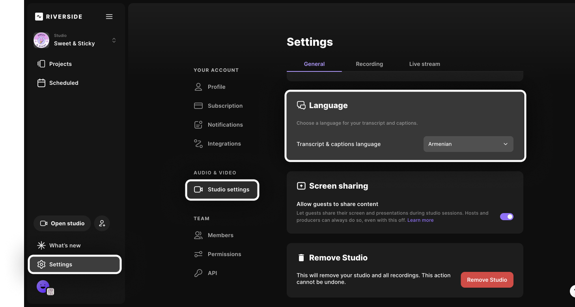Image resolution: width=575 pixels, height=307 pixels.
Task: Open Permissions under Team
Action: pyautogui.click(x=224, y=254)
